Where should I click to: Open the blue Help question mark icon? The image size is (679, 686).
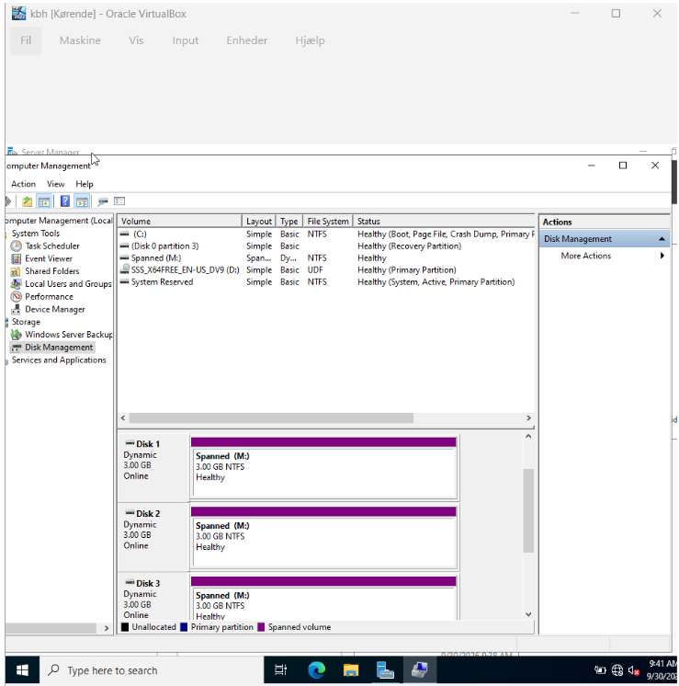(64, 201)
